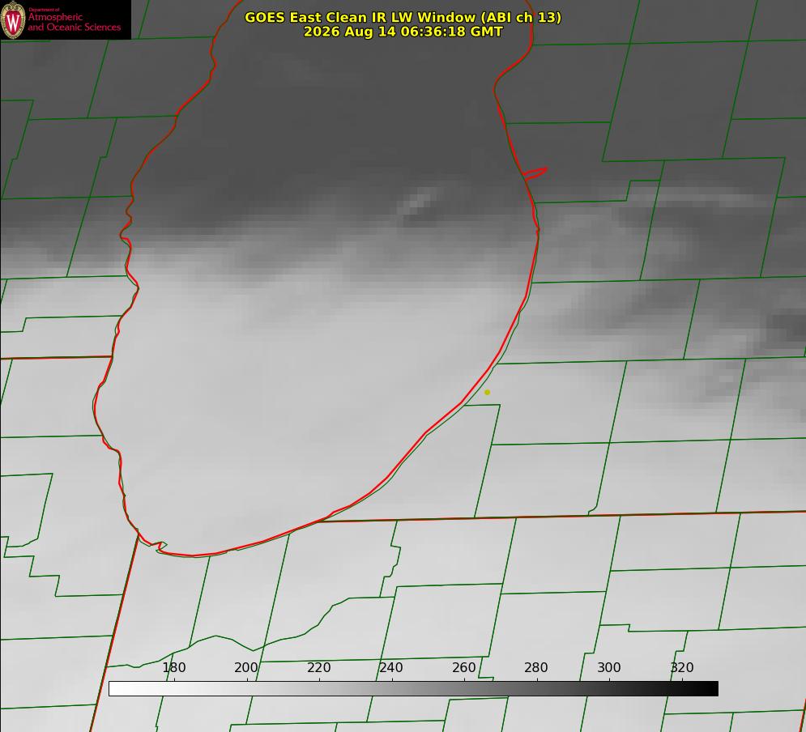
Task: Click the 280 colorbar label
Action: tap(536, 667)
